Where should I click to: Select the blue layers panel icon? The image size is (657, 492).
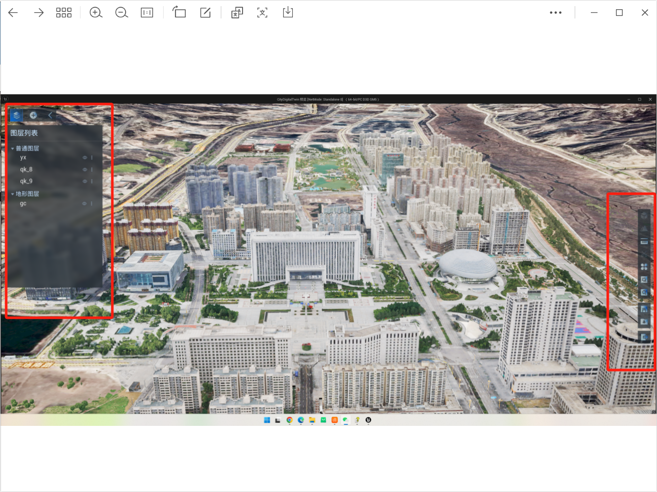16,115
